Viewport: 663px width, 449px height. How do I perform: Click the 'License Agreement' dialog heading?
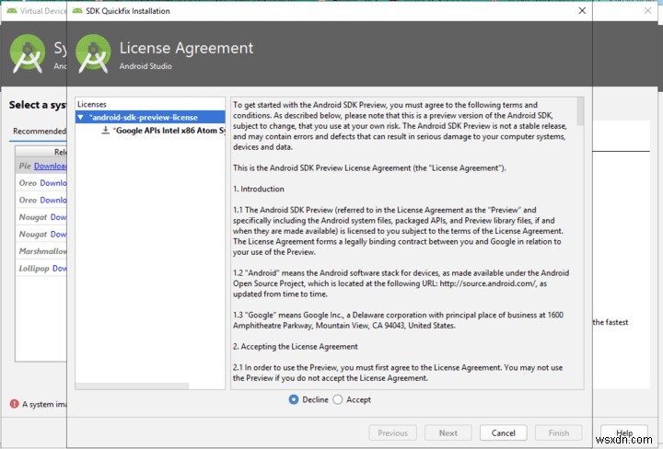[x=186, y=48]
